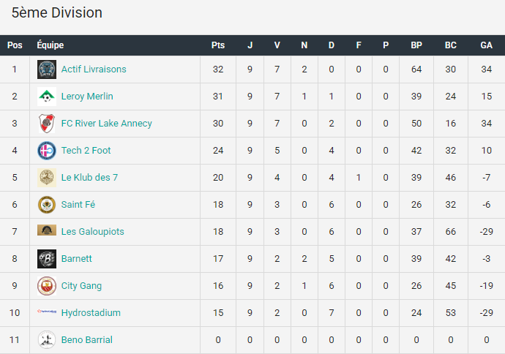Click FC River Lake Annecy crest icon
Screen dimensions: 505x354
pyautogui.click(x=47, y=124)
